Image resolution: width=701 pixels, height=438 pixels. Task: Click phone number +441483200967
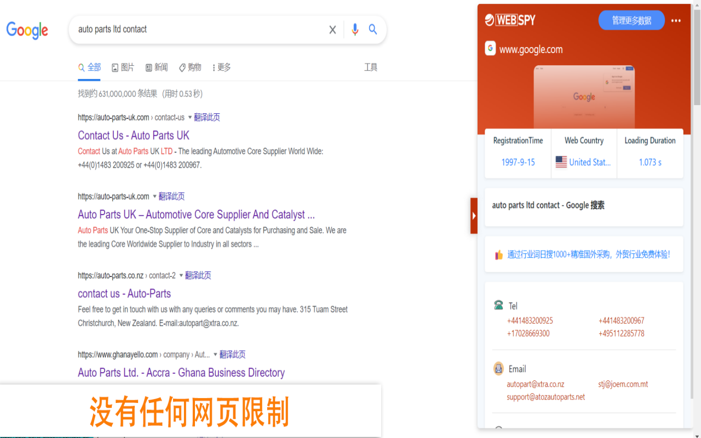point(622,321)
